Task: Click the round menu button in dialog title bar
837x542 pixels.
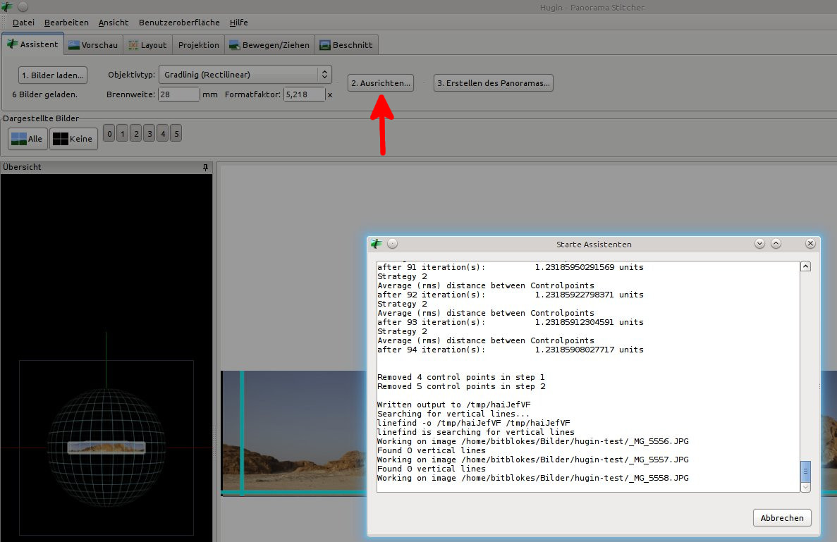Action: 392,244
